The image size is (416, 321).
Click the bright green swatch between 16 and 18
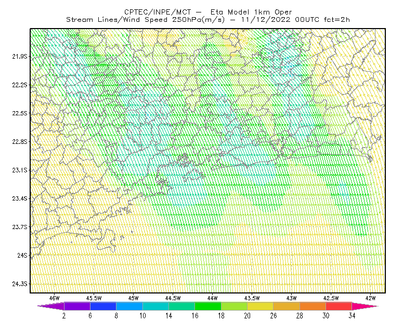pyautogui.click(x=208, y=306)
